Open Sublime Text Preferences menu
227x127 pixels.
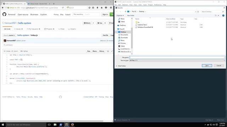pyautogui.click(x=158, y=5)
